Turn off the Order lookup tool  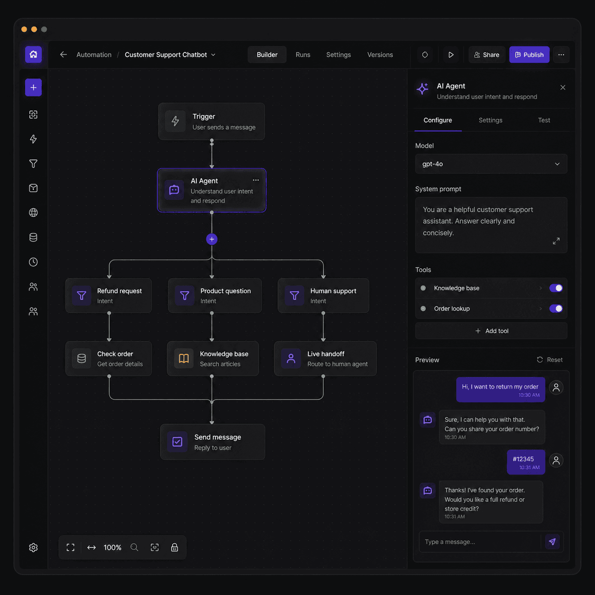pyautogui.click(x=556, y=308)
